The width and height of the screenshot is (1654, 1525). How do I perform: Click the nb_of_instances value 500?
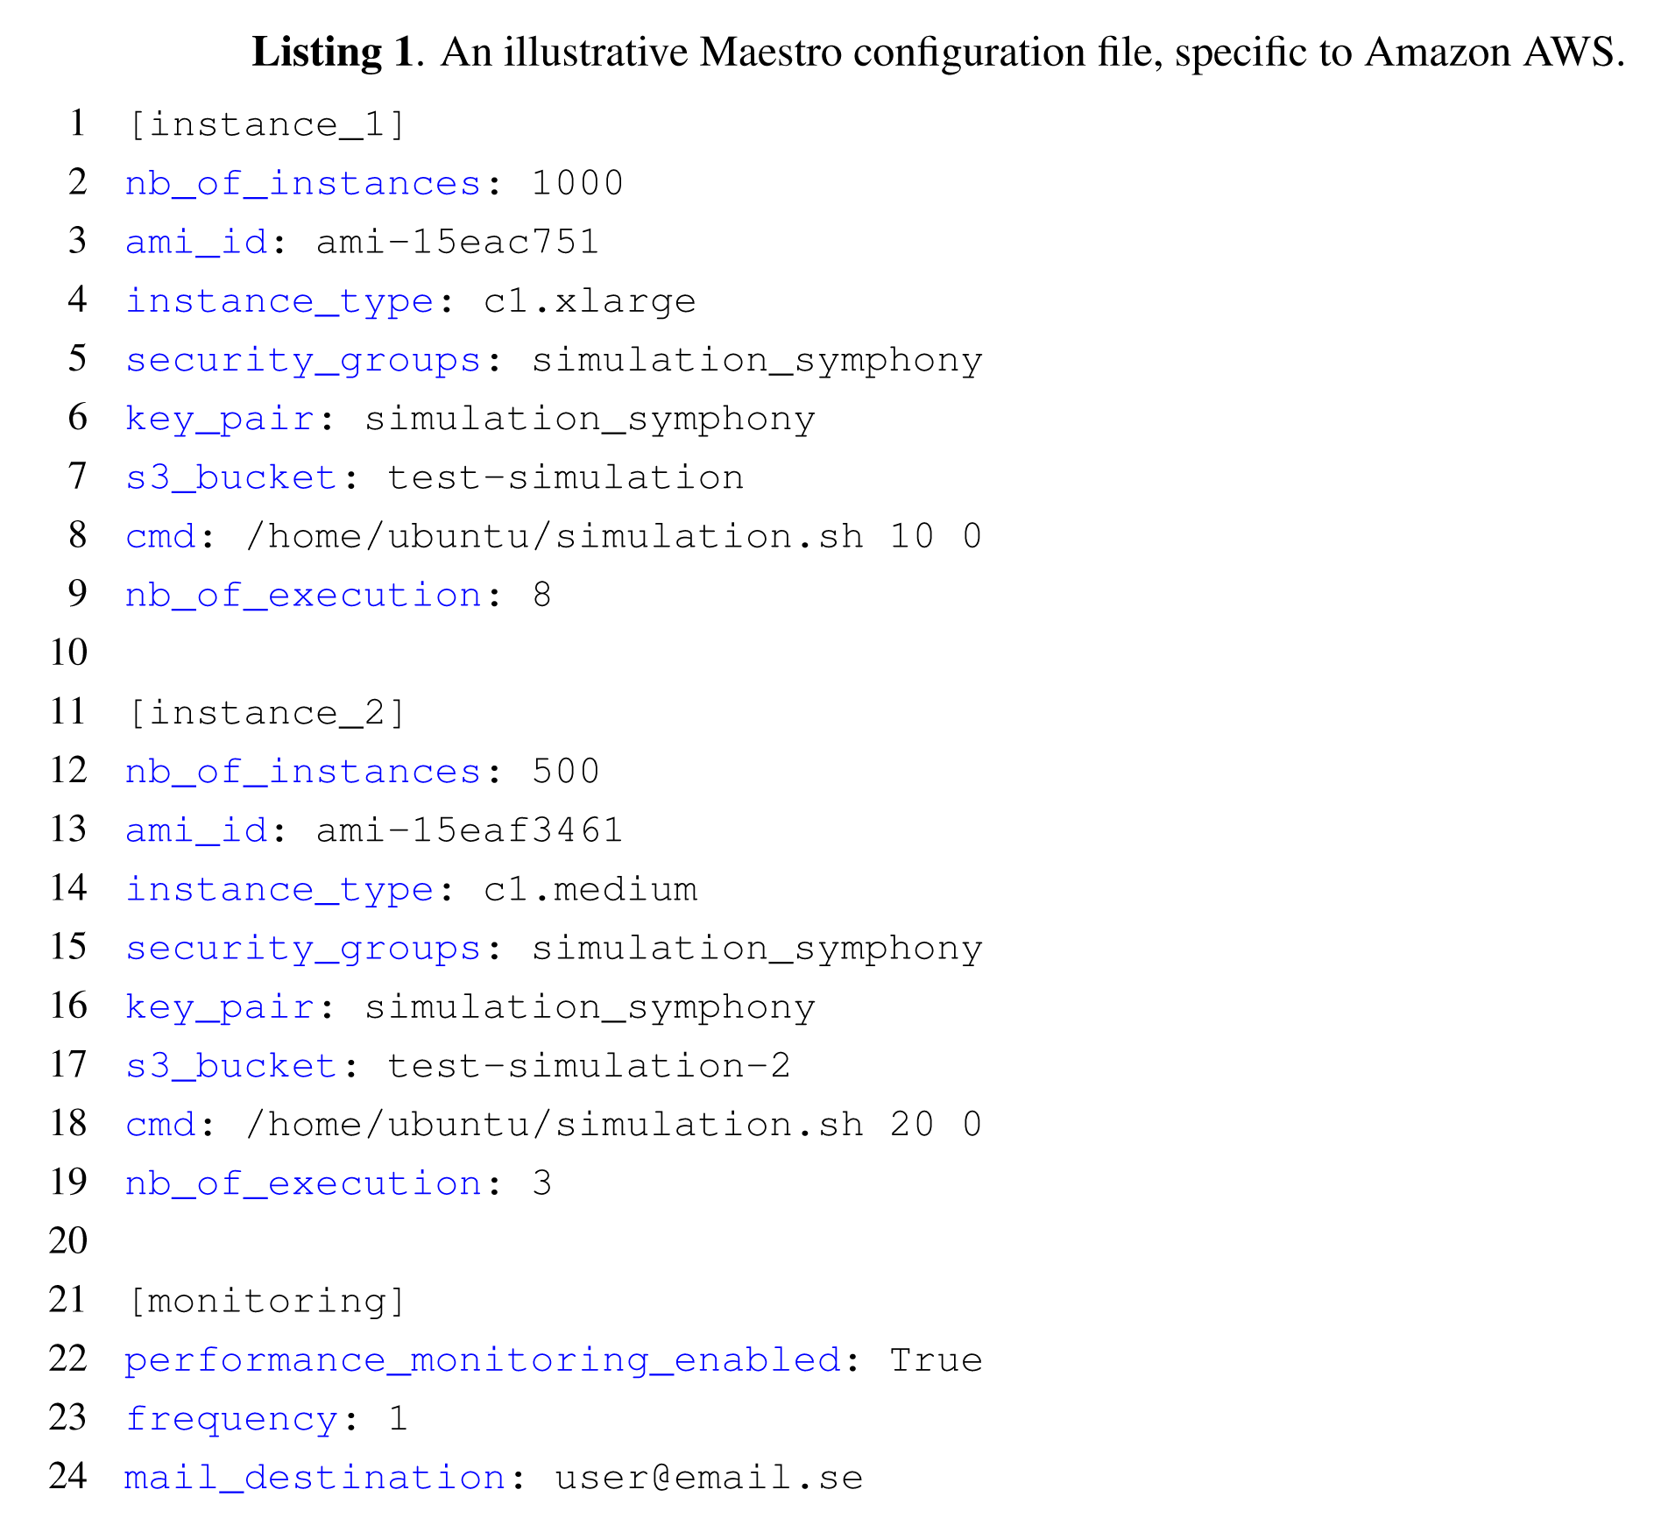[x=565, y=772]
